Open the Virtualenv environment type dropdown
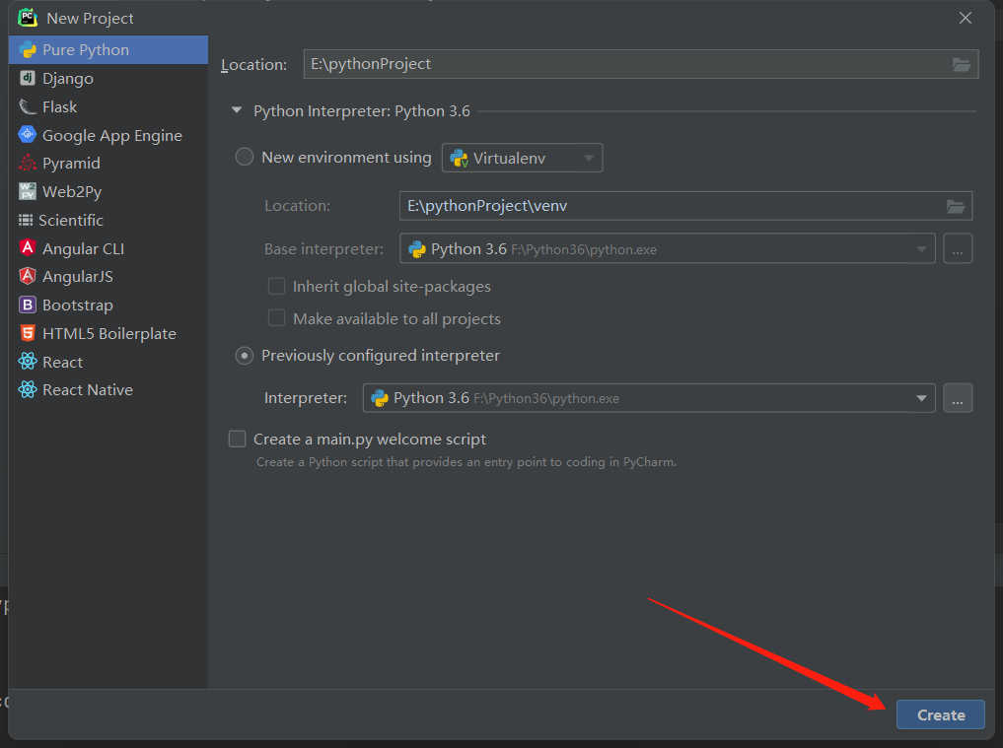The width and height of the screenshot is (1003, 748). pyautogui.click(x=522, y=158)
